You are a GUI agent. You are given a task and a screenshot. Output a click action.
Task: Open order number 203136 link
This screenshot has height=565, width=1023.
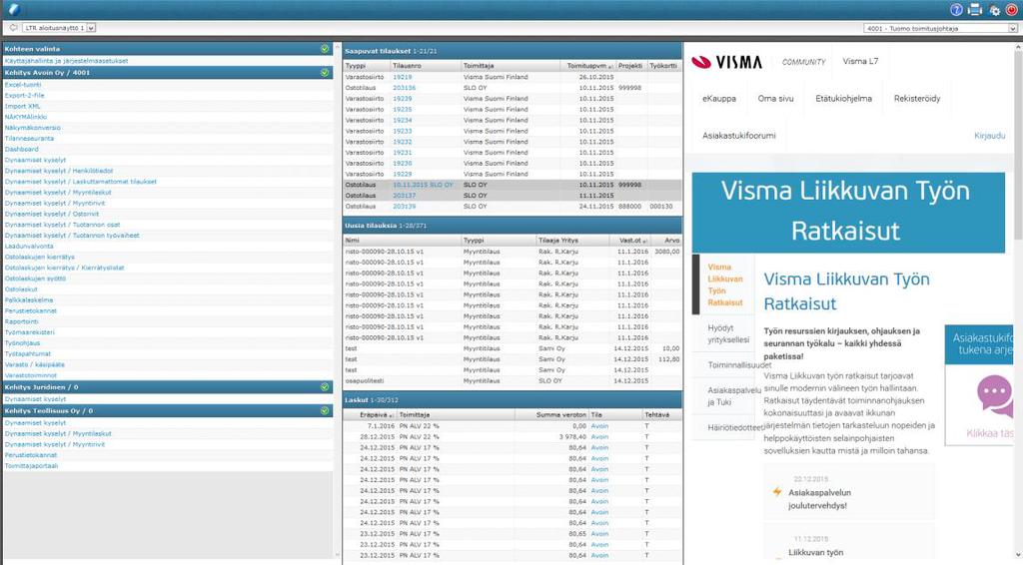pos(405,87)
